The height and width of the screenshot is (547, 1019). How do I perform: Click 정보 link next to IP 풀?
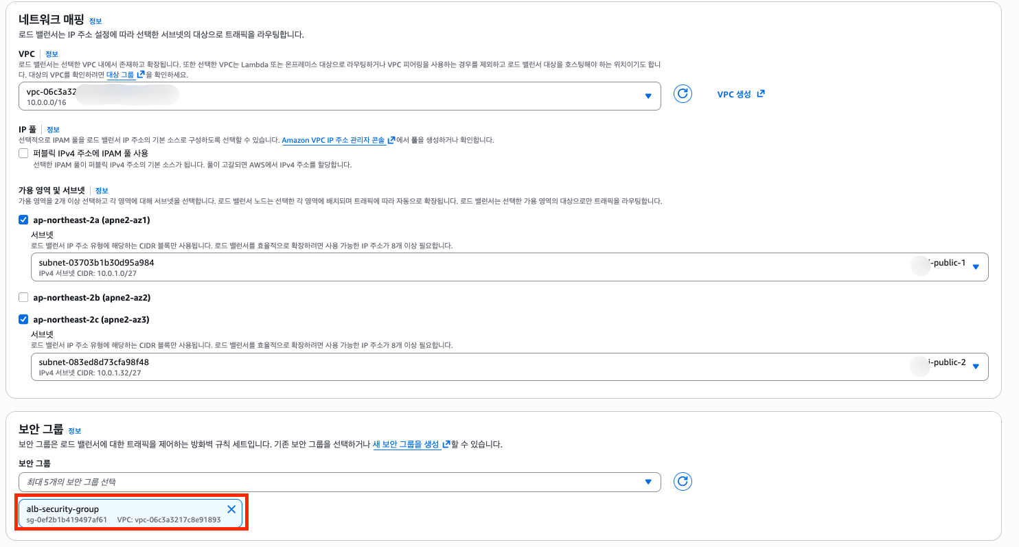pos(53,129)
